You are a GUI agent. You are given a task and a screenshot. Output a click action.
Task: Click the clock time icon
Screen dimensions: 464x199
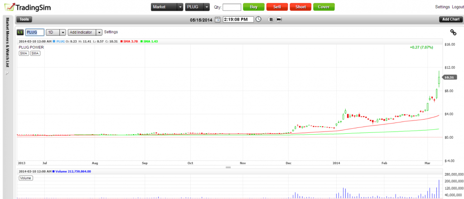pyautogui.click(x=258, y=19)
